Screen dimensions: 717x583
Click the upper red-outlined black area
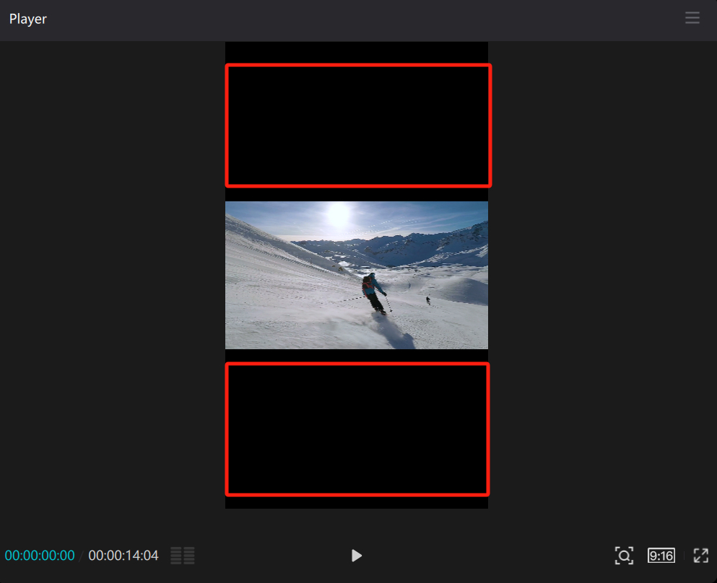point(358,126)
